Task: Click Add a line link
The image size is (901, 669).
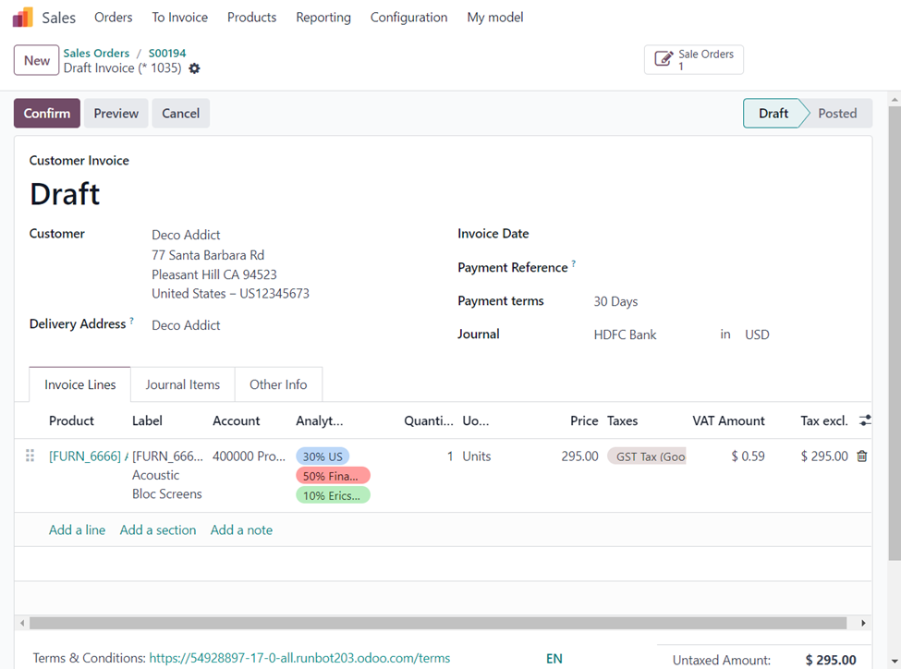Action: coord(77,530)
